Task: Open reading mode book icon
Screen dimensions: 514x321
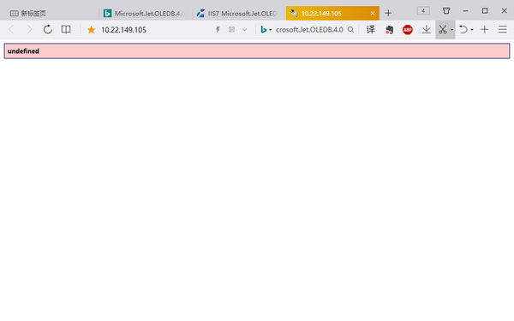Action: coord(66,29)
